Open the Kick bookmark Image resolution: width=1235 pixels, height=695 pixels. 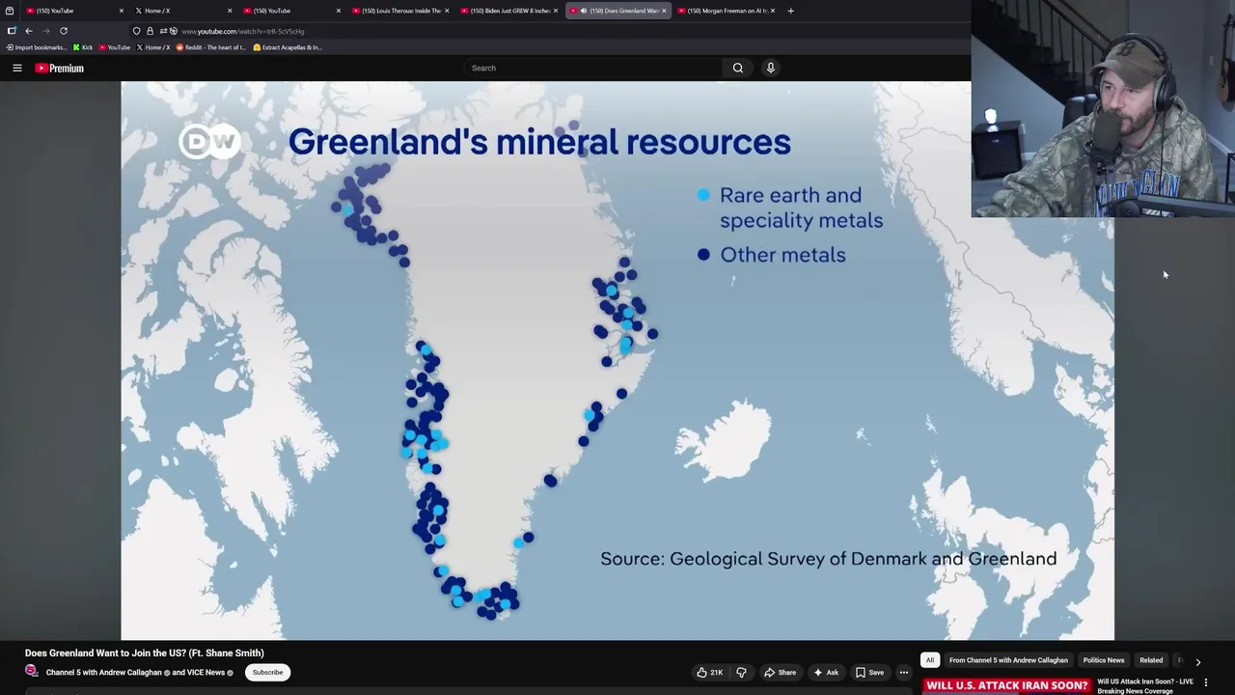[x=83, y=47]
